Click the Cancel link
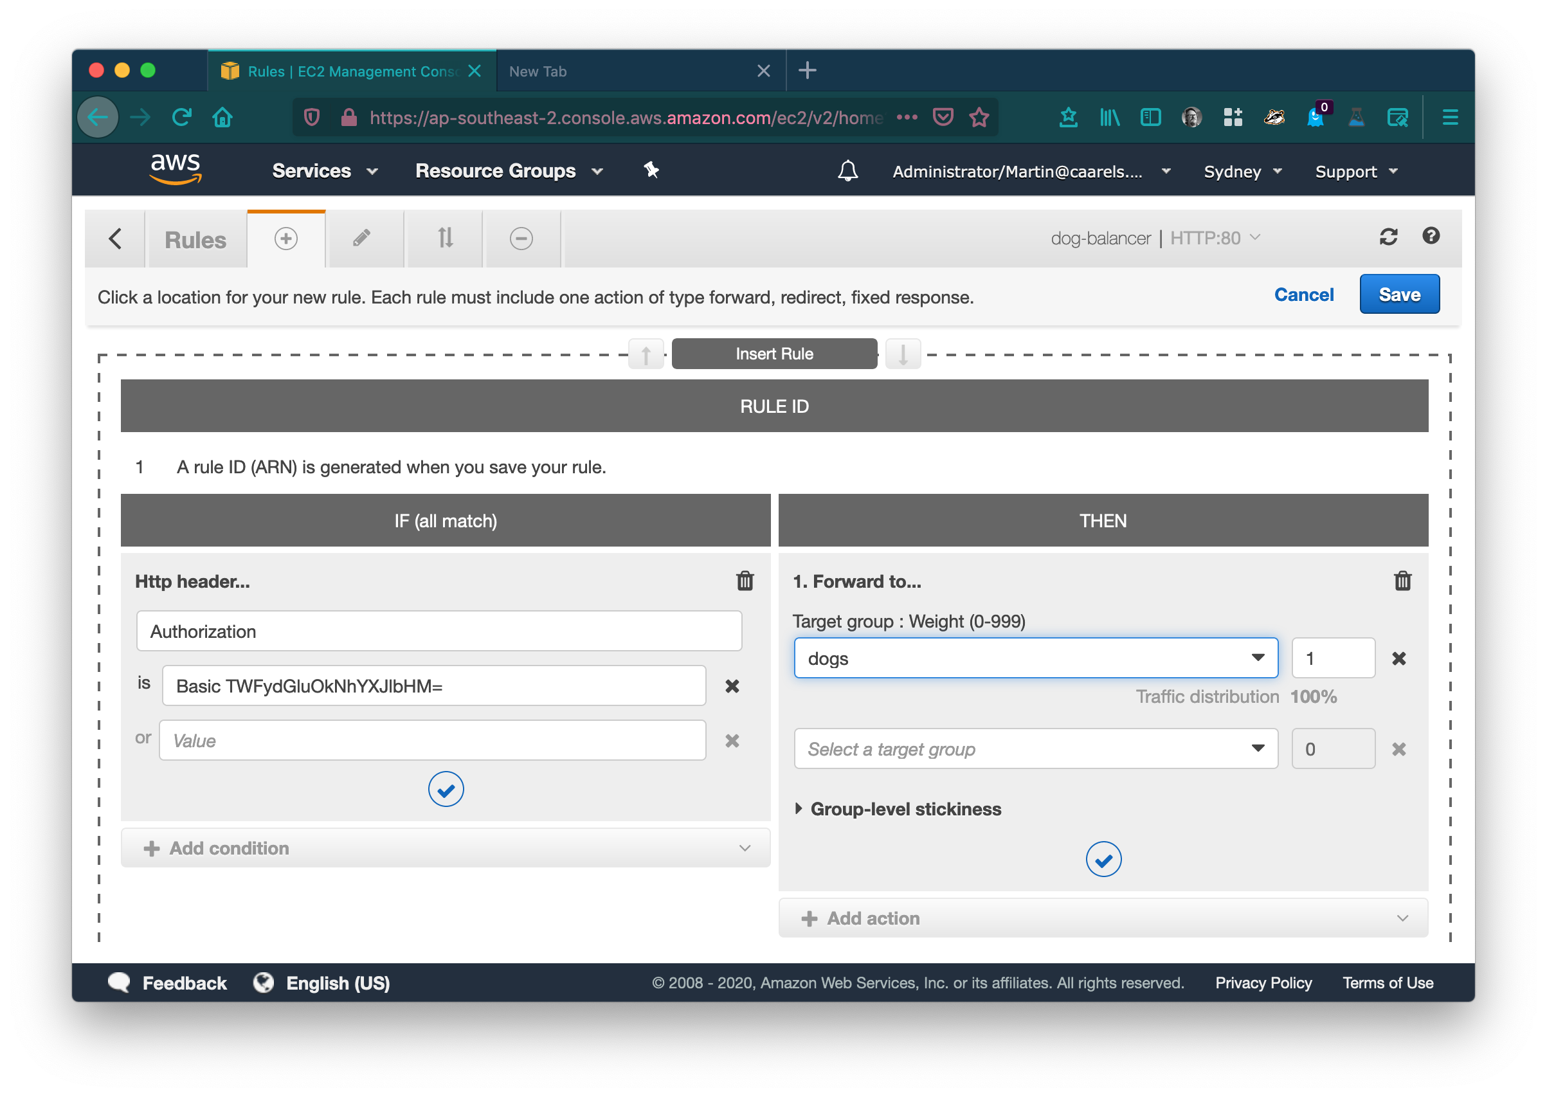1547x1097 pixels. pyautogui.click(x=1303, y=295)
